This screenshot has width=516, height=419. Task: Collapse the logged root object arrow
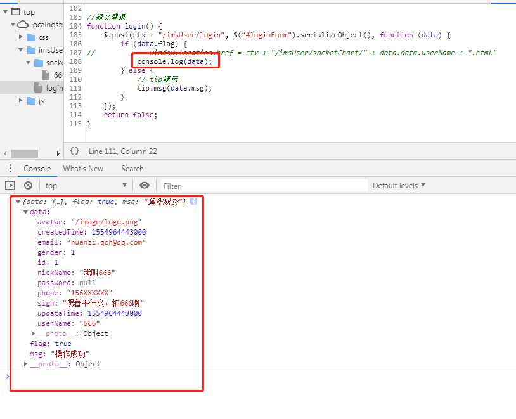click(18, 202)
